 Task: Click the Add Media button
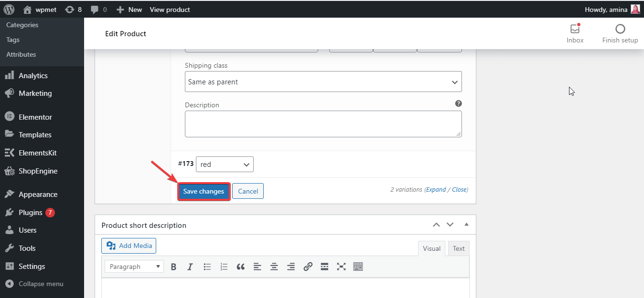coord(129,246)
